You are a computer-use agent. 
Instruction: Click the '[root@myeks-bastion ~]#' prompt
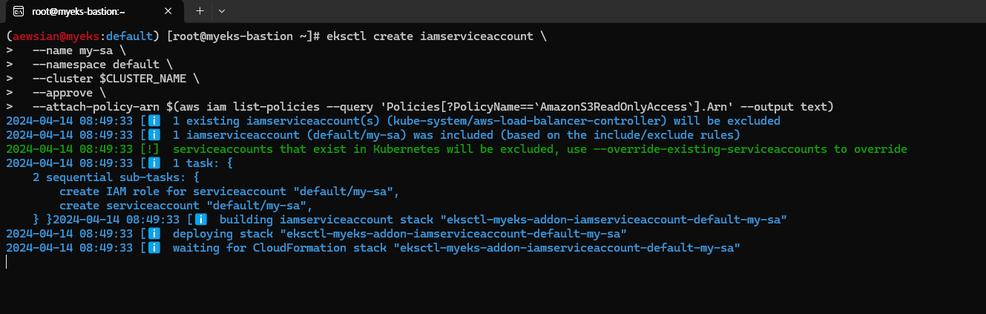point(243,36)
